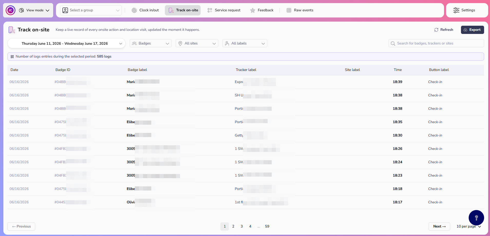Click the Refresh button
The height and width of the screenshot is (236, 490).
click(444, 30)
